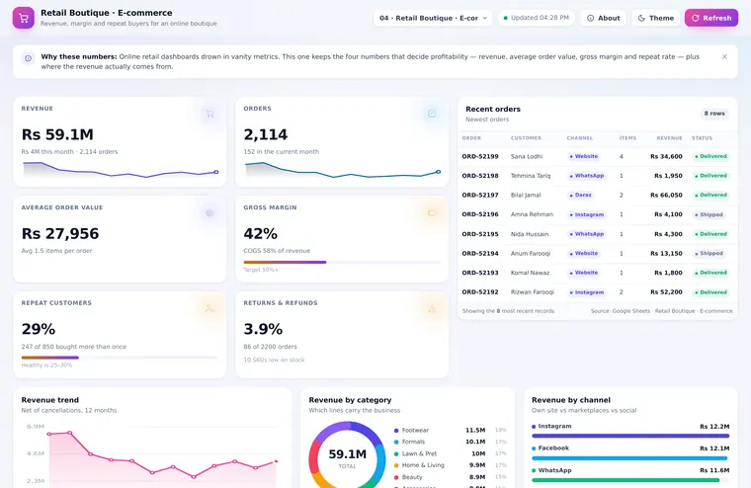The height and width of the screenshot is (488, 751).
Task: Click the Revenue sparkline chart
Action: (120, 170)
